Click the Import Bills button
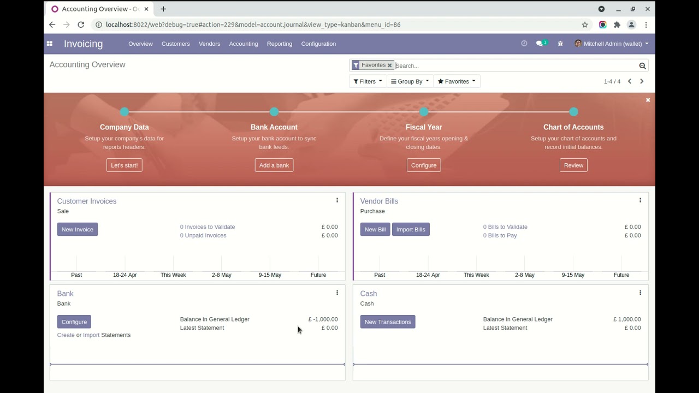This screenshot has height=393, width=699. click(411, 229)
